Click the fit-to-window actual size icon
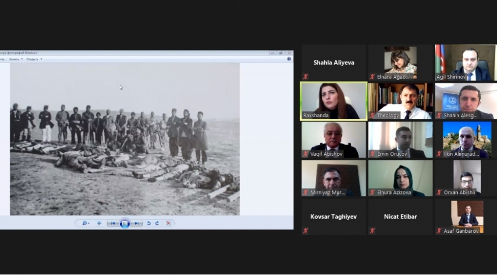Screen dimensions: 497x275 (x=99, y=224)
